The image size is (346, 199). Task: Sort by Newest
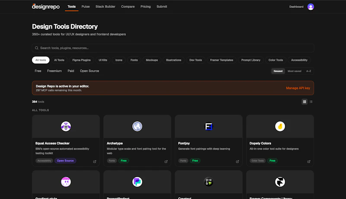click(278, 71)
